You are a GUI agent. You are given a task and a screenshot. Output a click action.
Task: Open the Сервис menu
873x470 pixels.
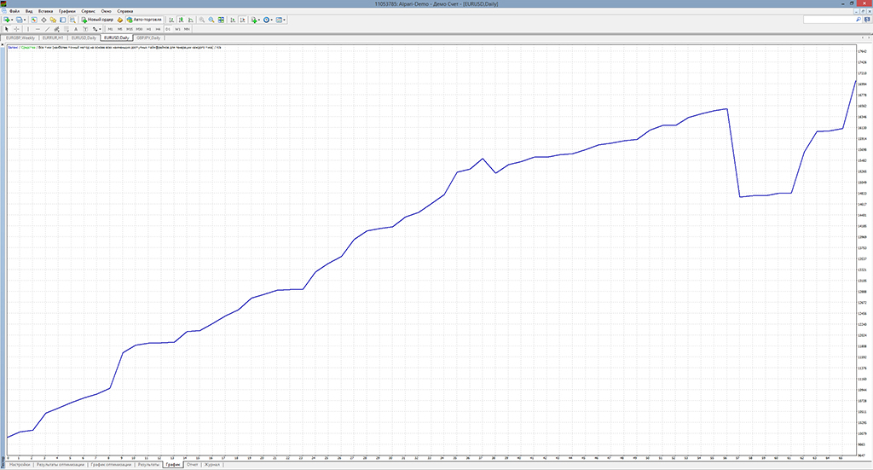pos(88,11)
